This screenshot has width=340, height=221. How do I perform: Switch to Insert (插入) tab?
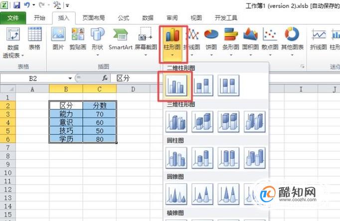click(x=63, y=18)
